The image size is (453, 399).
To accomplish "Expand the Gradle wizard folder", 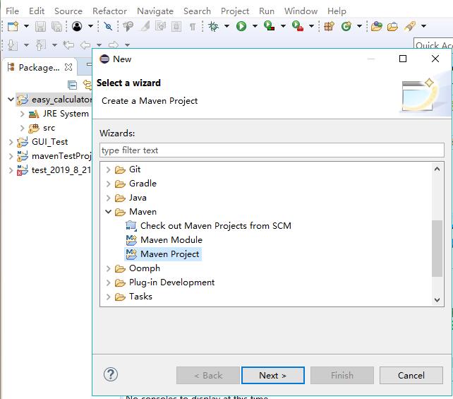I will pos(109,184).
